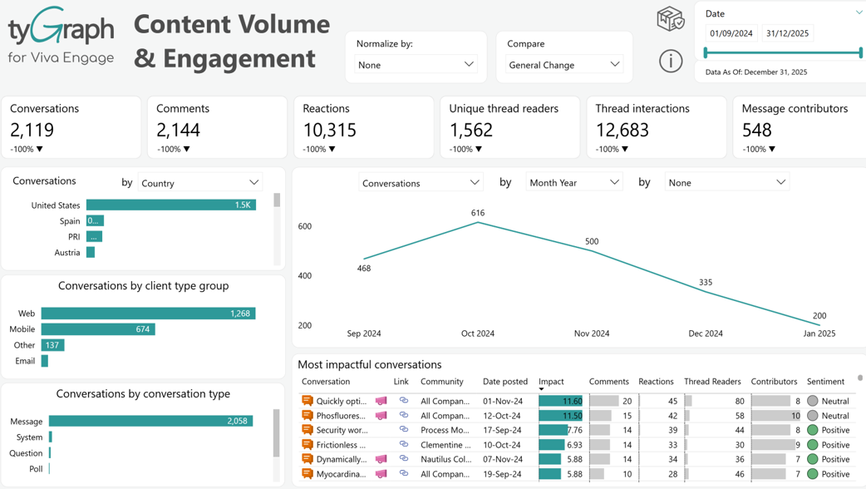Click the start date field 01/09/2024
This screenshot has width=866, height=489.
coord(731,33)
